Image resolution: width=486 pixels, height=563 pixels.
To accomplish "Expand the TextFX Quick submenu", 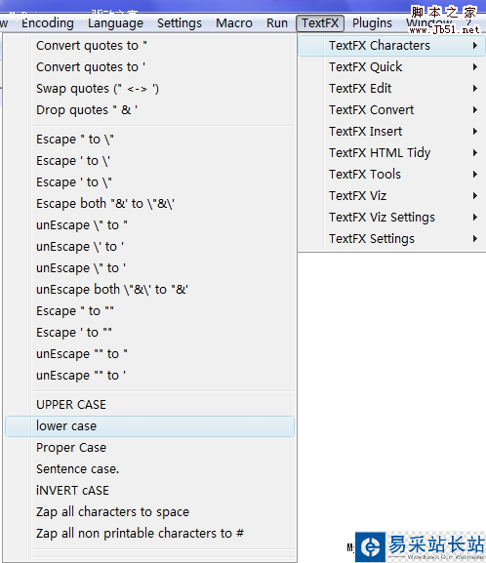I will pos(391,67).
